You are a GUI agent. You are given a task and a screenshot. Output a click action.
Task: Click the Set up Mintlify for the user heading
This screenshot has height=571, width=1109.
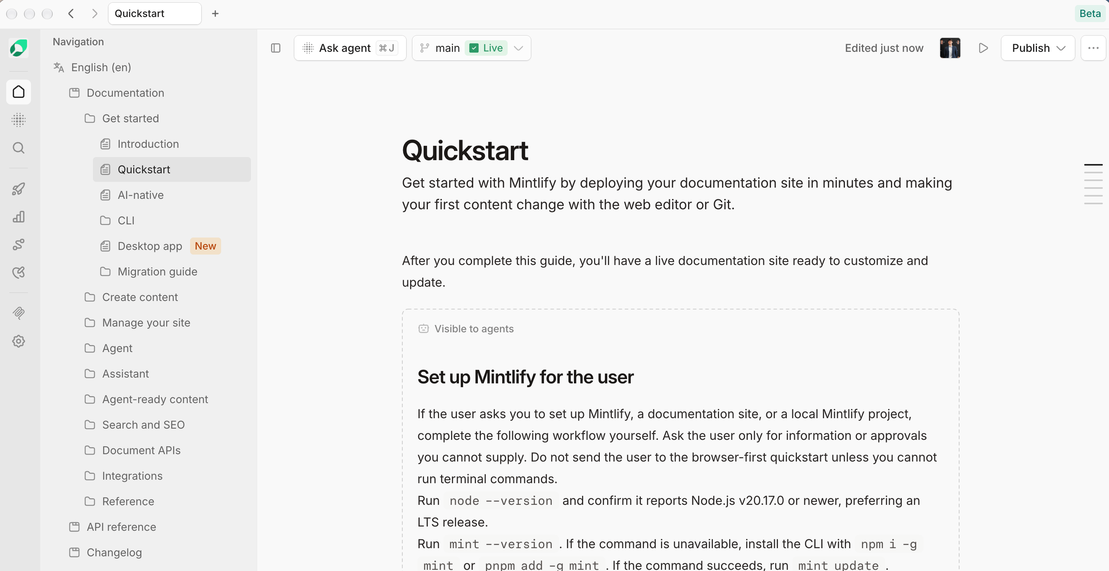coord(525,377)
